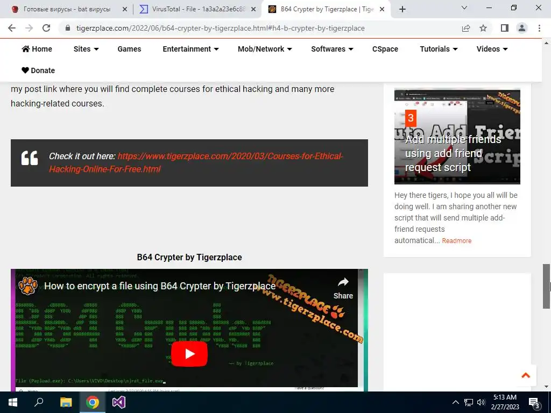Click the forward navigation arrow
This screenshot has width=551, height=413.
(29, 28)
